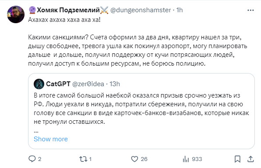Share the tweet with the upload arrow icon
Image resolution: width=261 pixels, height=168 pixels.
250,159
